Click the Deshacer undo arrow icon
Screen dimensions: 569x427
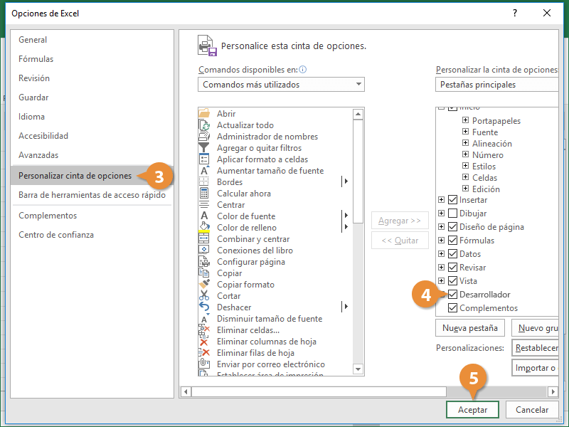(x=204, y=307)
